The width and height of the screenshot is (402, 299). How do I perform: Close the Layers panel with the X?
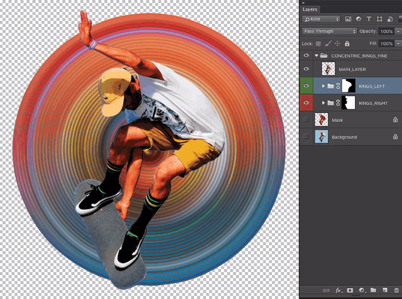tap(303, 3)
